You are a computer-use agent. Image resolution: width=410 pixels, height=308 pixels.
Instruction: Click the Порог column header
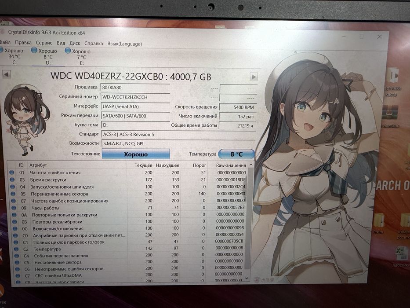coord(199,165)
